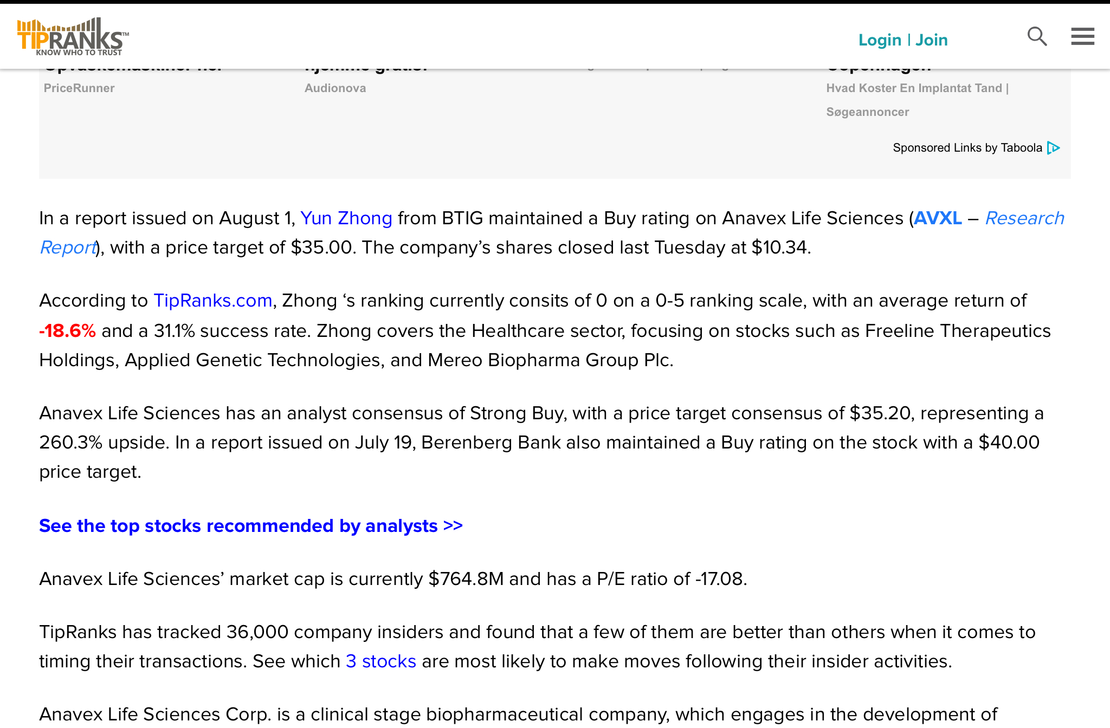Image resolution: width=1110 pixels, height=728 pixels.
Task: Open the hamburger menu icon
Action: point(1082,36)
